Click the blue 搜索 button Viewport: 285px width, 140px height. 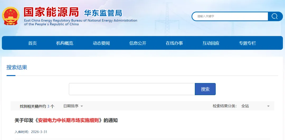point(205,89)
